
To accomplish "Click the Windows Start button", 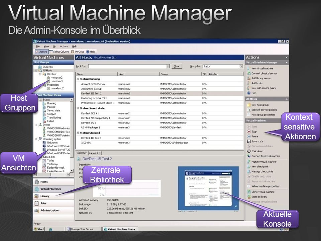I will click(39, 229).
